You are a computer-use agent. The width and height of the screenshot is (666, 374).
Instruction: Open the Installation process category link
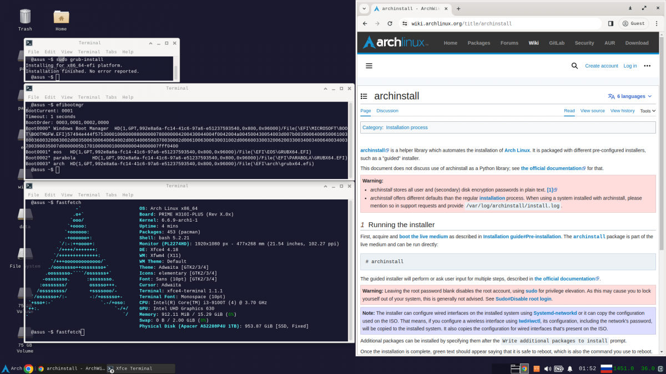click(x=407, y=127)
